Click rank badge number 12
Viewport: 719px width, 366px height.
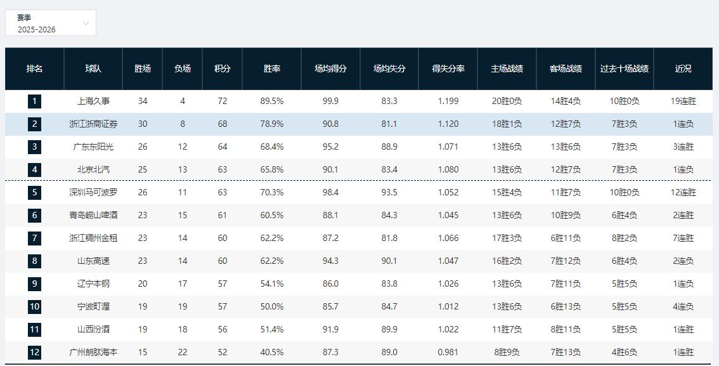click(x=34, y=353)
